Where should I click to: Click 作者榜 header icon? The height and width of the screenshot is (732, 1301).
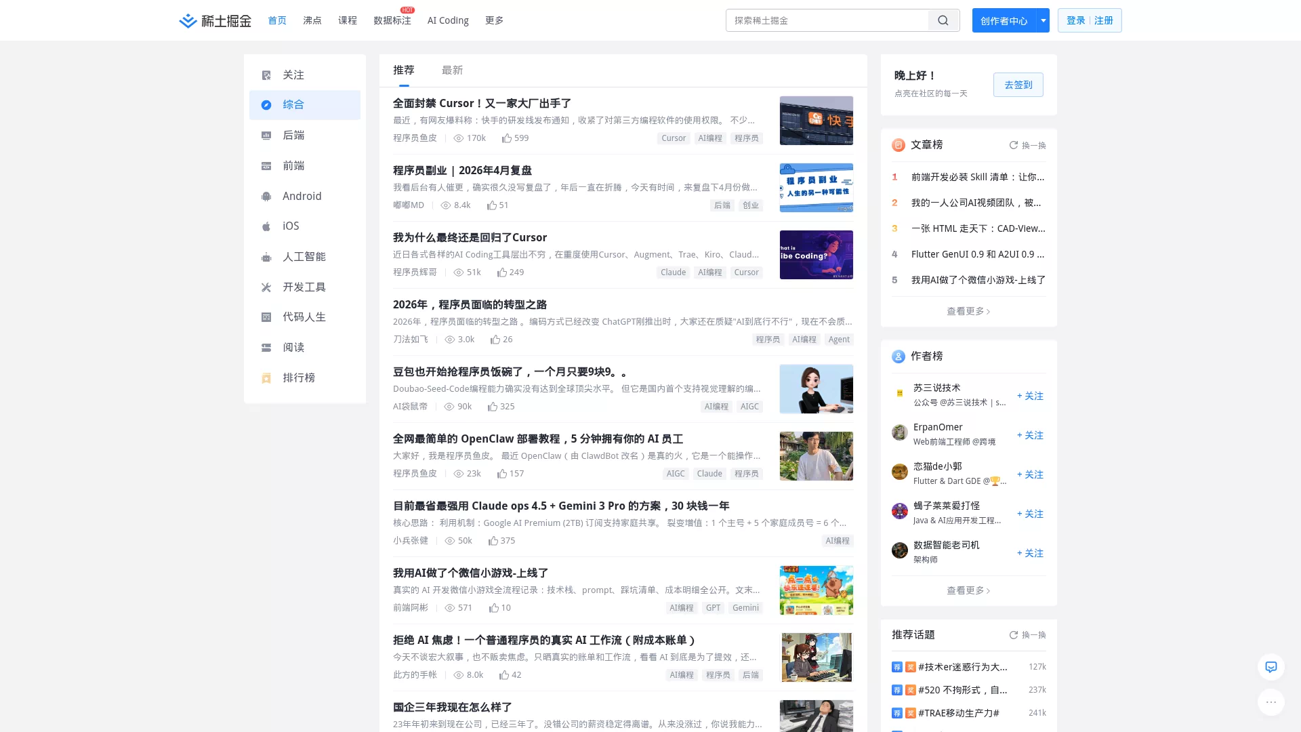[899, 357]
